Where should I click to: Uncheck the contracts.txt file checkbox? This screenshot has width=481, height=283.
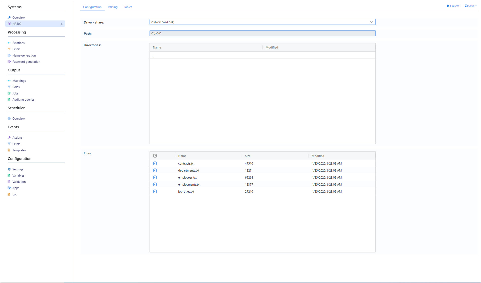(155, 163)
